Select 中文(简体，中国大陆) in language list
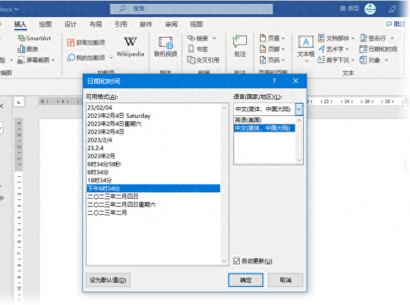The image size is (410, 305). (x=265, y=128)
